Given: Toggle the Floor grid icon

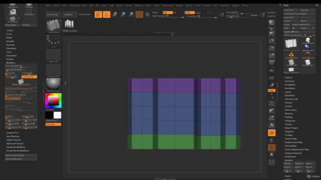Looking at the screenshot, I should (272, 70).
